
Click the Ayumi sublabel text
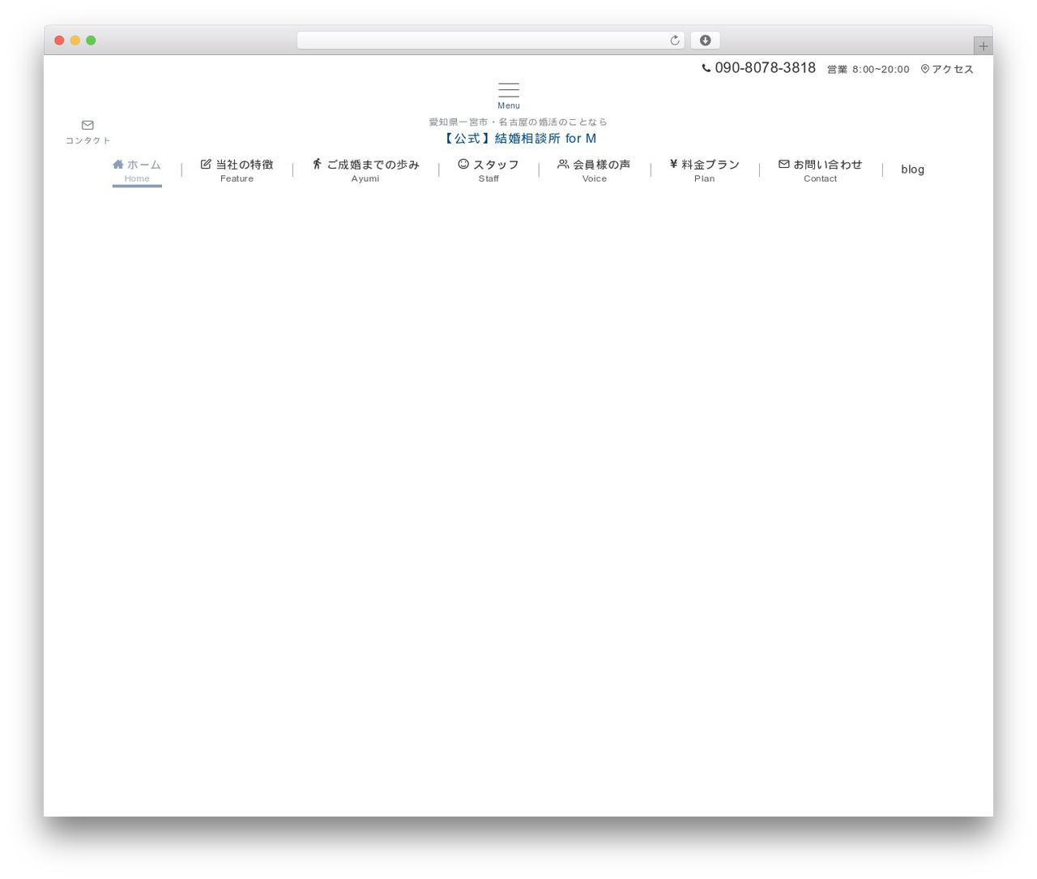[365, 178]
